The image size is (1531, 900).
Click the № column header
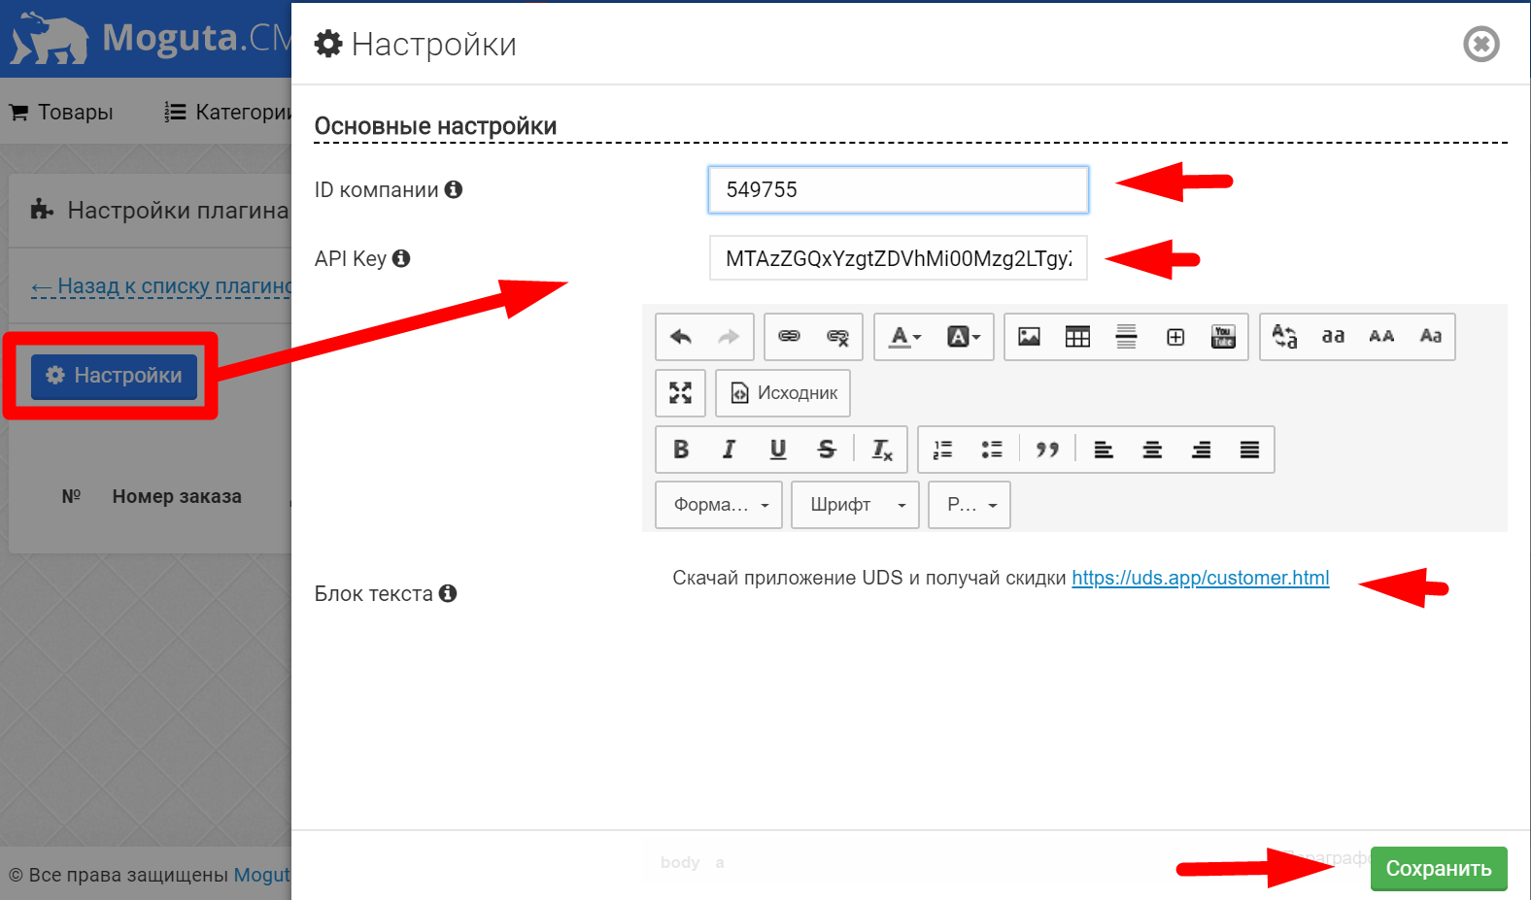coord(72,496)
